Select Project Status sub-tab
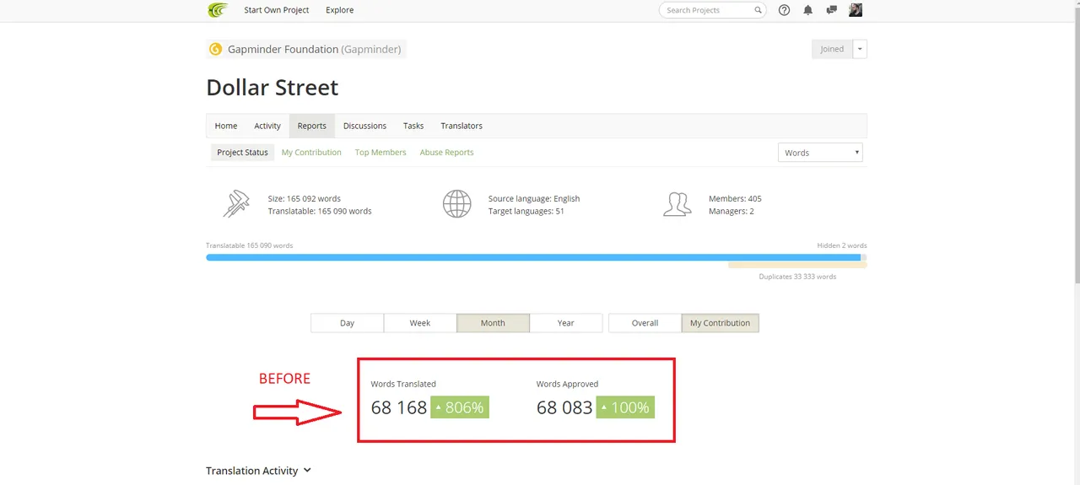 click(242, 153)
